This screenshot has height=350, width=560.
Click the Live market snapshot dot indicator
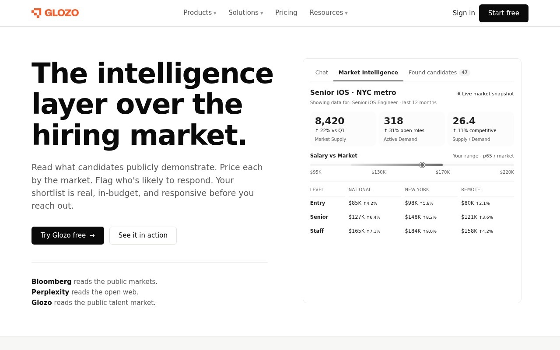click(459, 94)
